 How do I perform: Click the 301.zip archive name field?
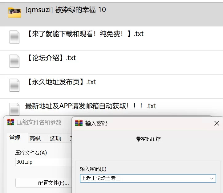click(x=43, y=162)
